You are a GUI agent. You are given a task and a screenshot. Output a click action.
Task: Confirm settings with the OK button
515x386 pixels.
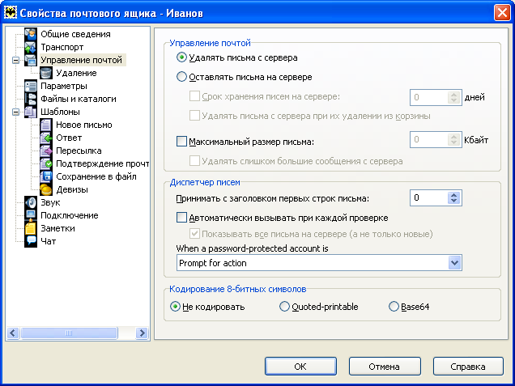(x=300, y=367)
